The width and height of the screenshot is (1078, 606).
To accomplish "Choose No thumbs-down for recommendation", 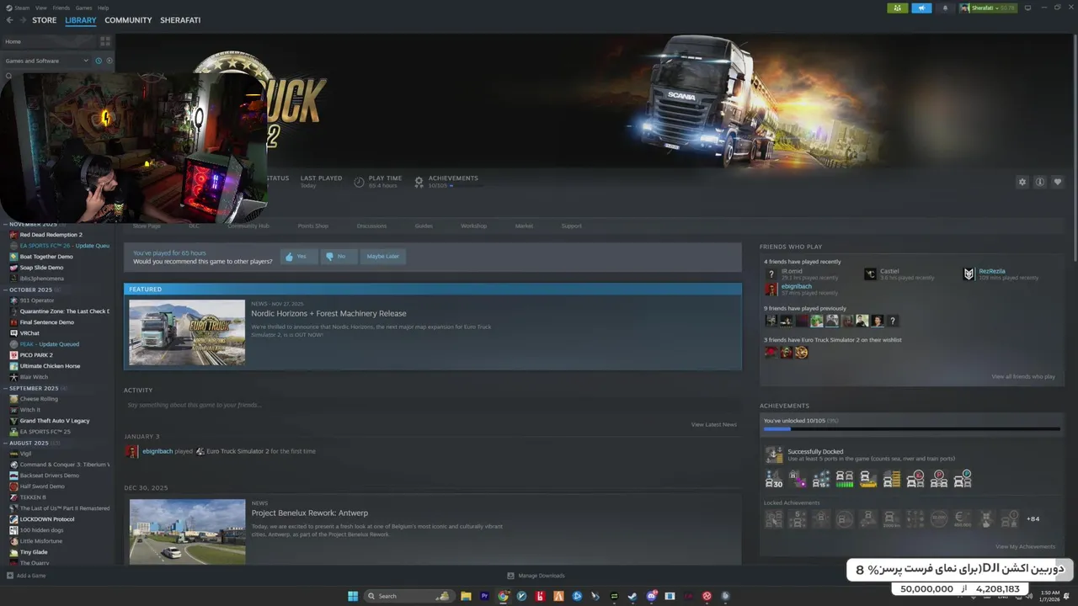I will pos(339,256).
